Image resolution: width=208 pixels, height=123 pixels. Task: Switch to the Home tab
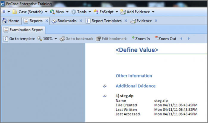pos(13,21)
